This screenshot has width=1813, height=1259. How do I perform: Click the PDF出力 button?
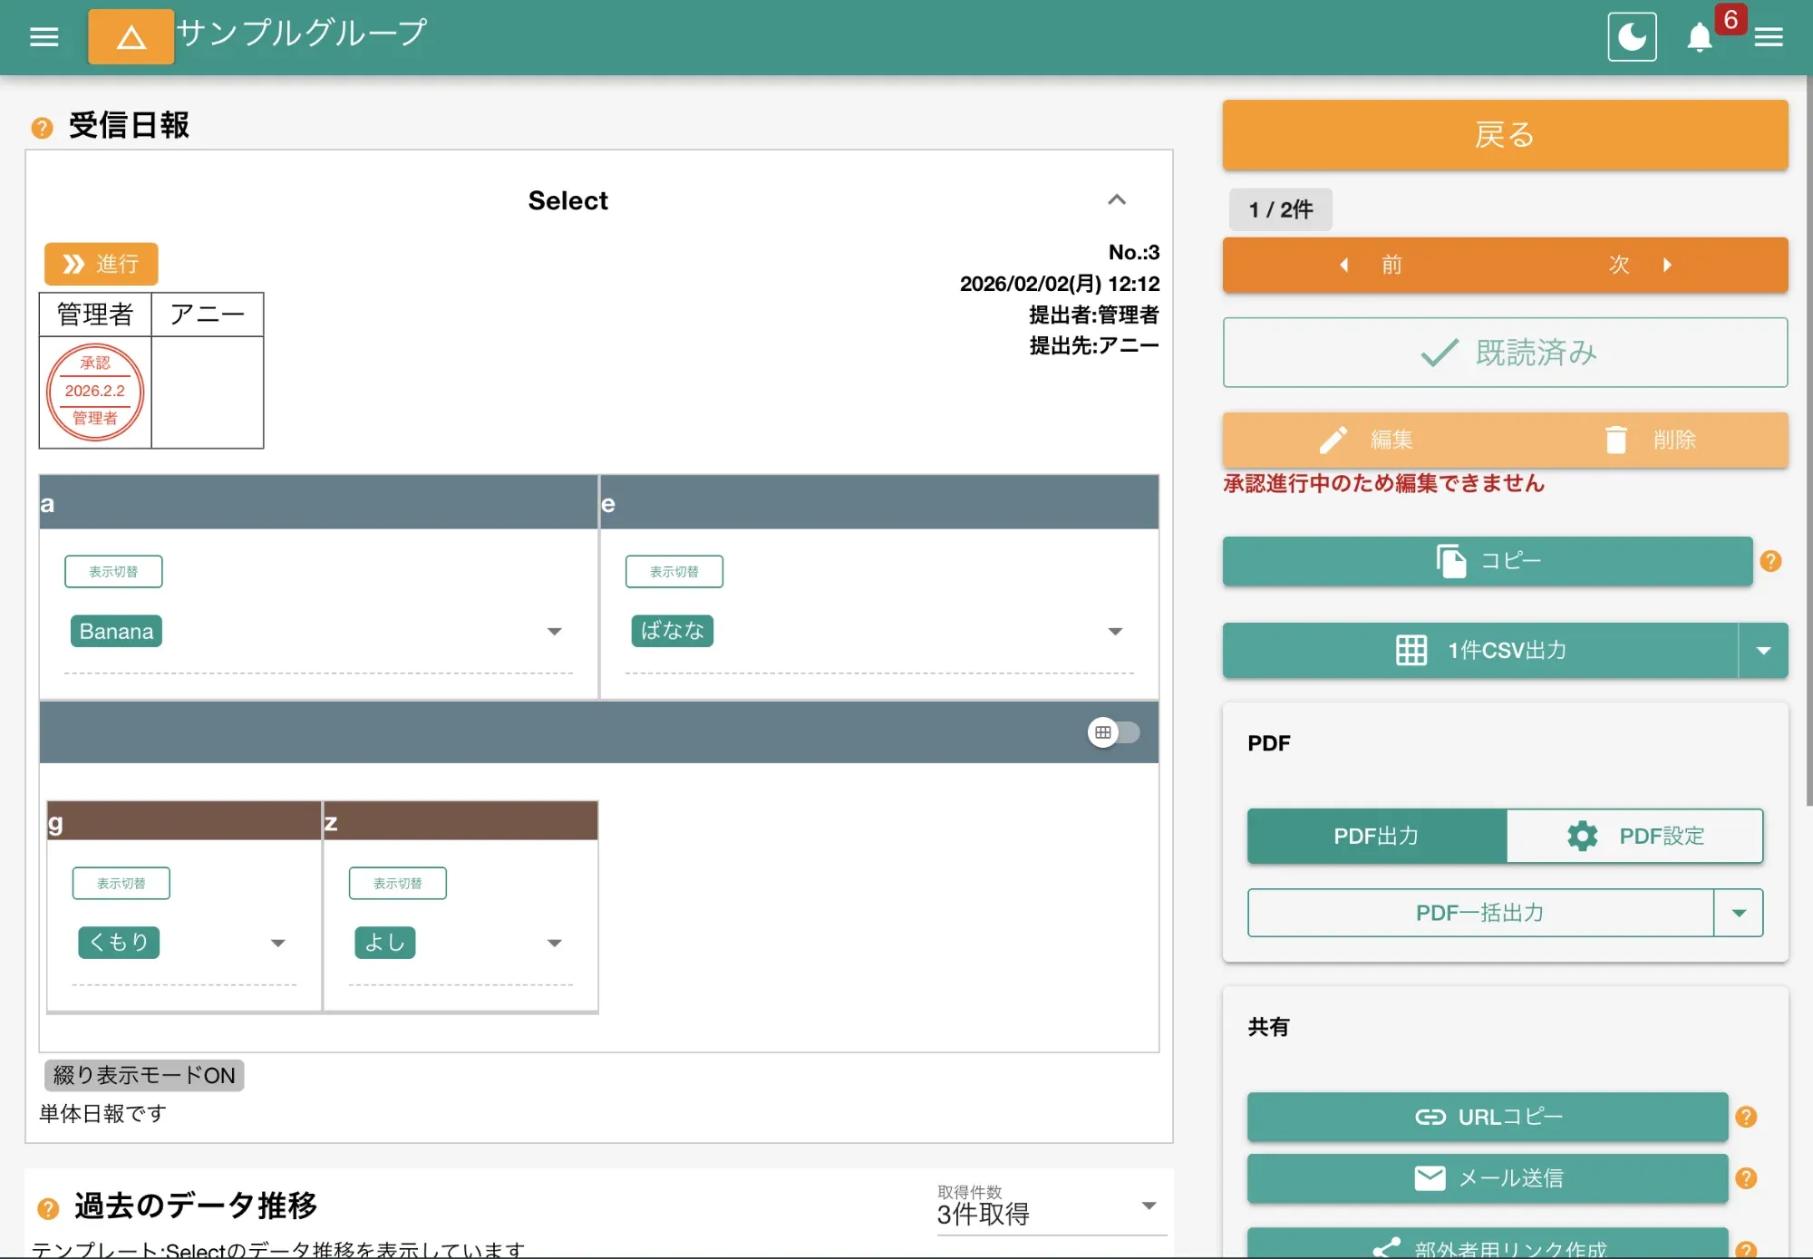(x=1376, y=836)
